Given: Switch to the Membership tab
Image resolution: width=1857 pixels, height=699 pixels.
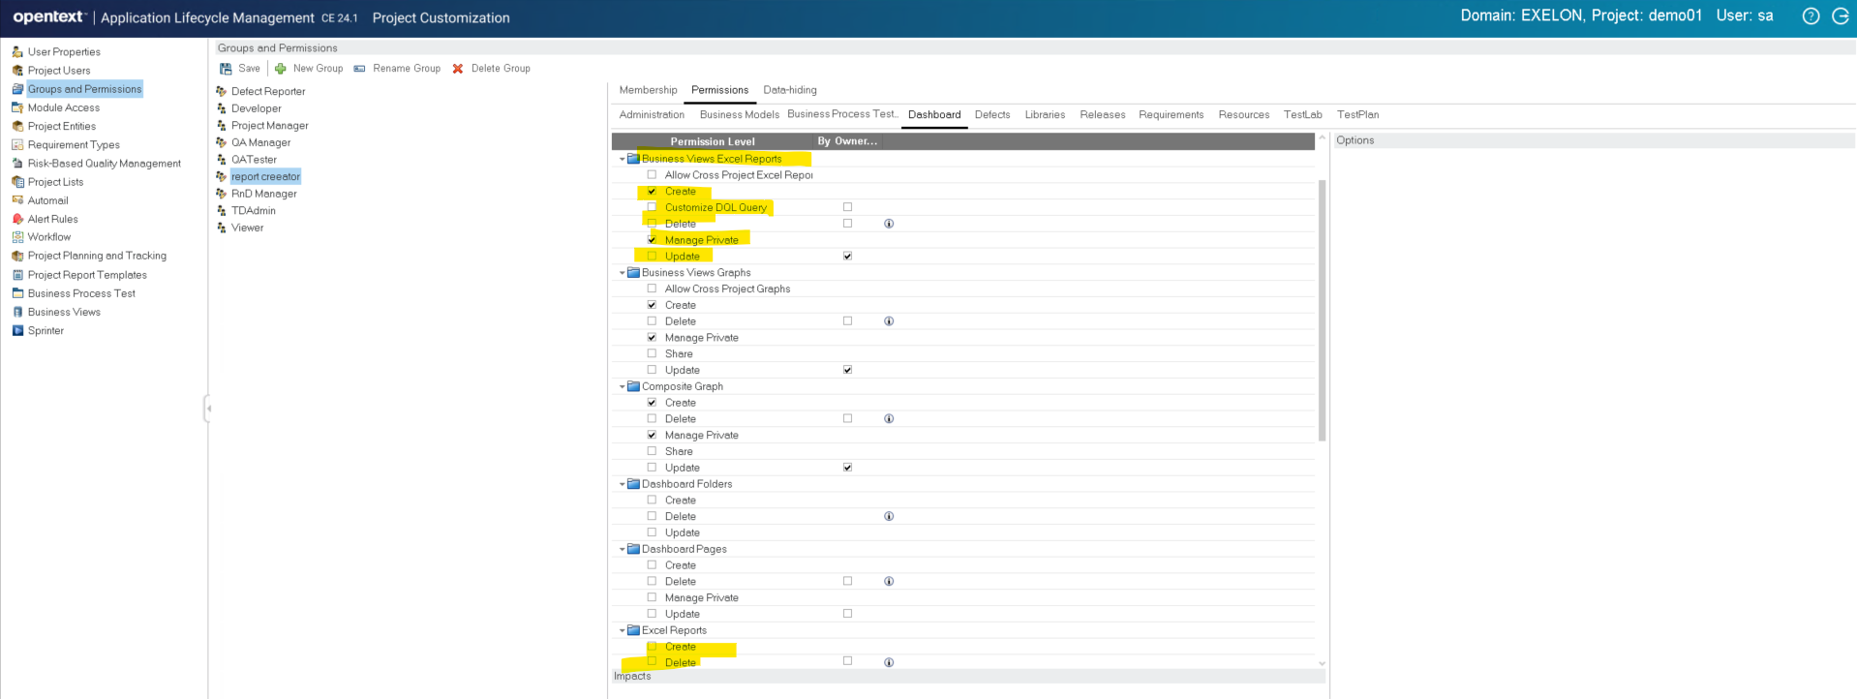Looking at the screenshot, I should (649, 90).
